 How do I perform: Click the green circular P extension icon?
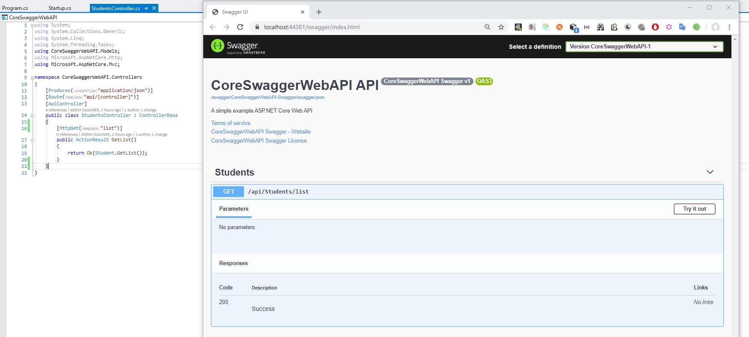click(696, 27)
